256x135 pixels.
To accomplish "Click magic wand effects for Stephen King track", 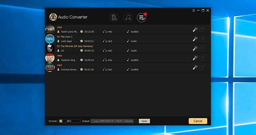I will coord(195,58).
